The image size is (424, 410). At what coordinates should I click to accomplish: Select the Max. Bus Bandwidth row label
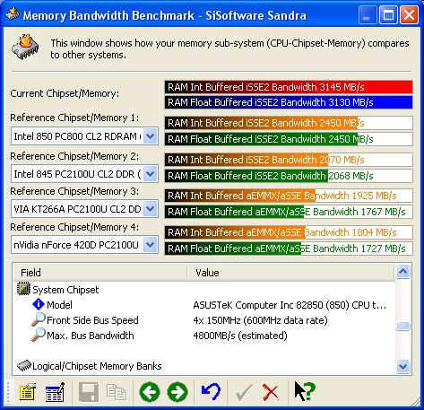click(91, 336)
